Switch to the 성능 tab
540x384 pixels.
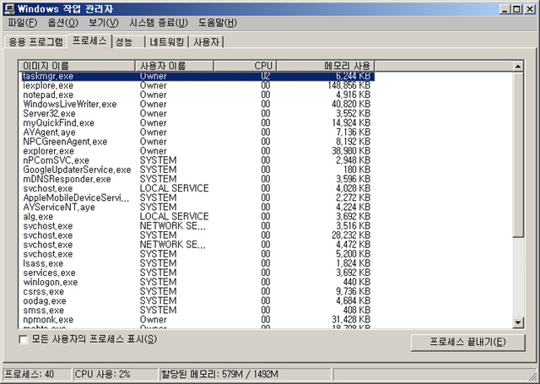click(128, 42)
